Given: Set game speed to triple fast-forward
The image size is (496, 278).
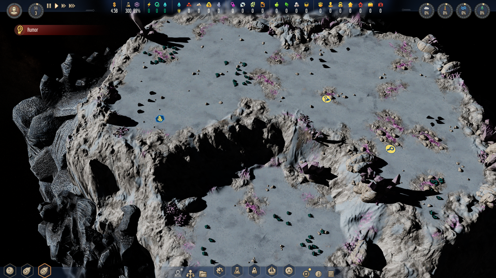Looking at the screenshot, I should (72, 6).
